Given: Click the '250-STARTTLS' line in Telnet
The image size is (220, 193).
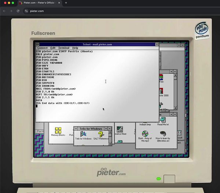Looking at the screenshot, I should coord(45,71).
